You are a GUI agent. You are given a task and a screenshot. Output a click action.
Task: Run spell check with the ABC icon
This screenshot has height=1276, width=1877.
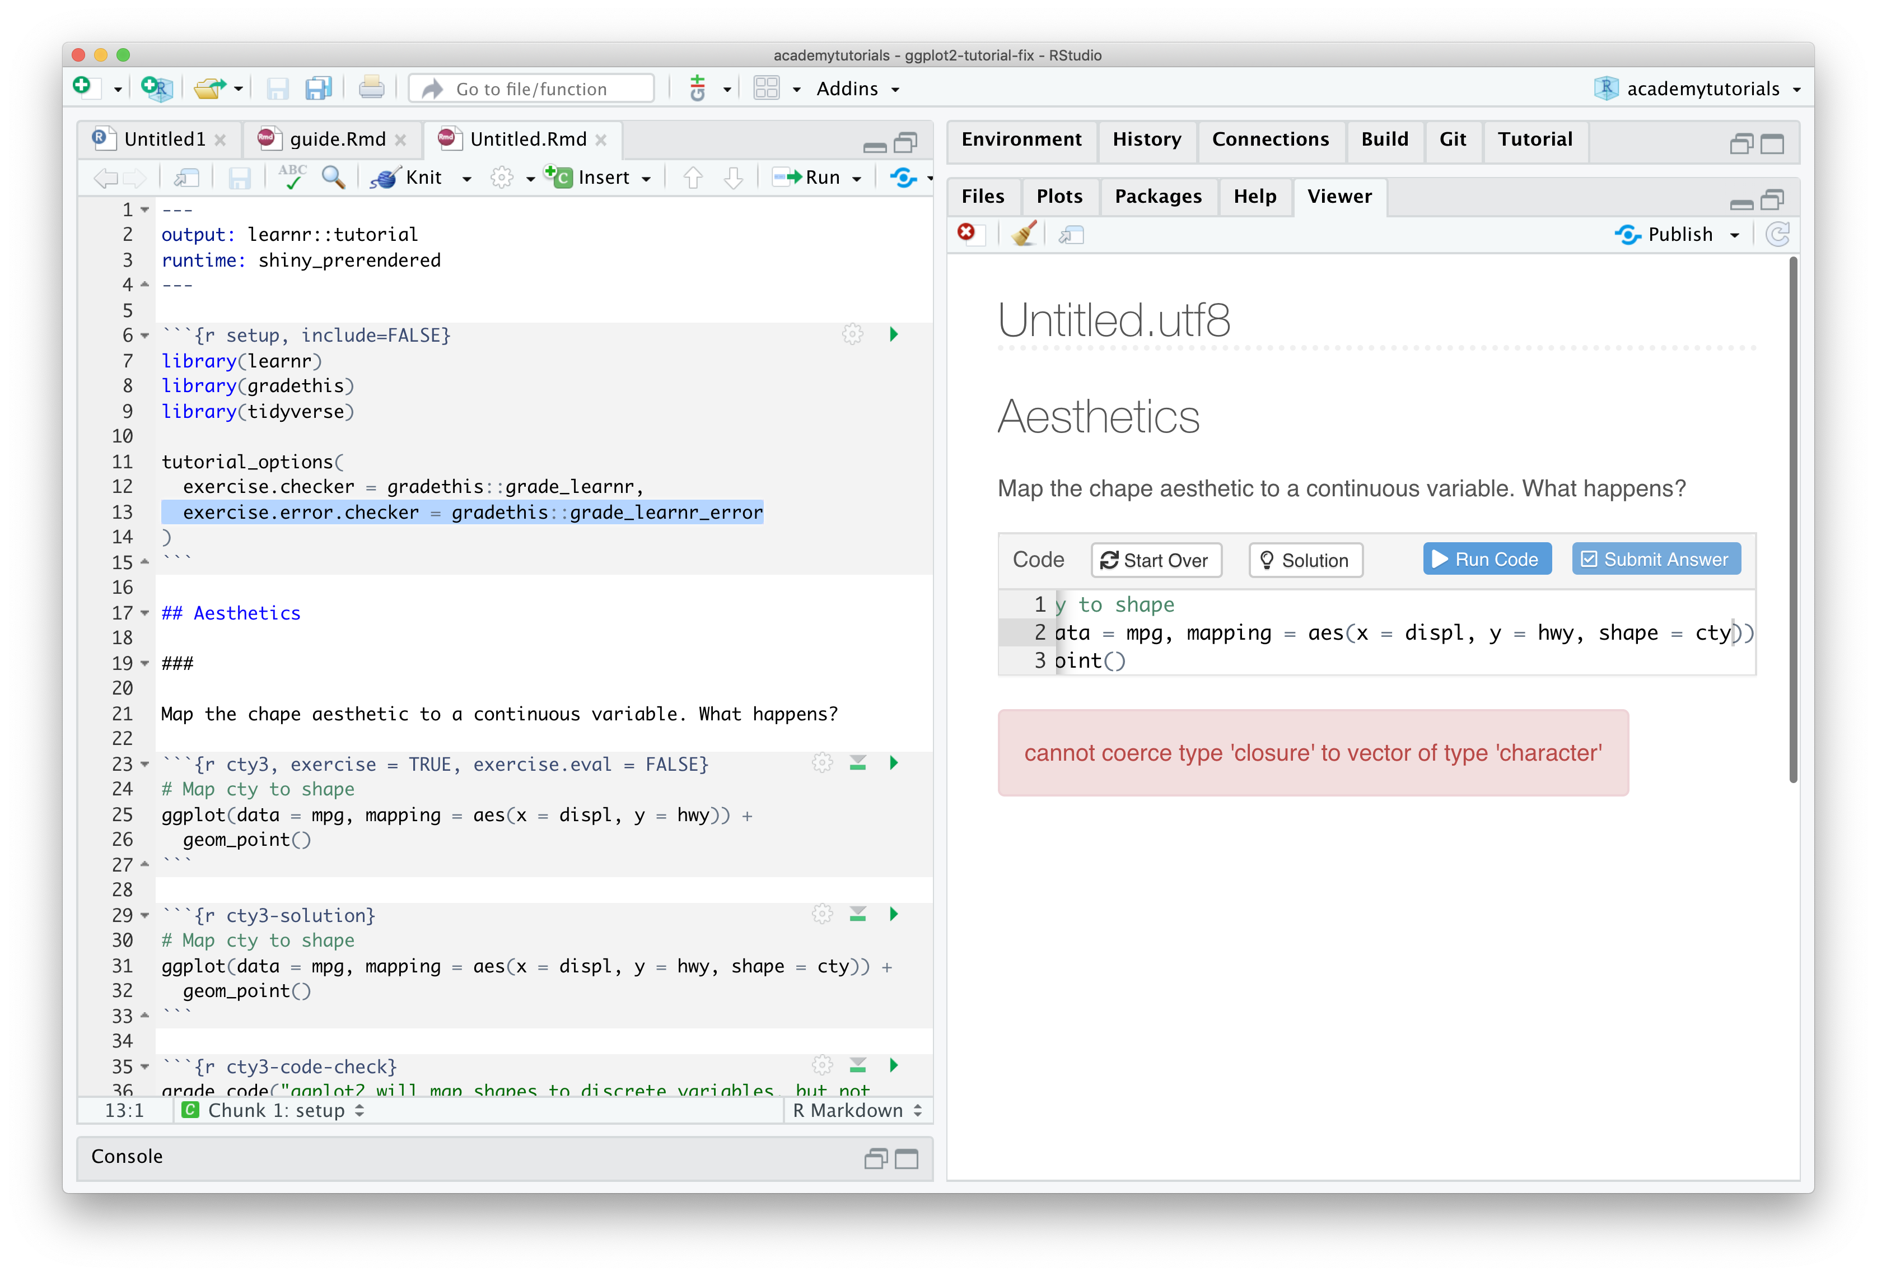(293, 177)
